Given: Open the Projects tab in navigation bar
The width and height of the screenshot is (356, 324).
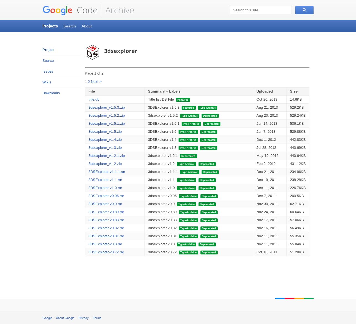Looking at the screenshot, I should 50,26.
